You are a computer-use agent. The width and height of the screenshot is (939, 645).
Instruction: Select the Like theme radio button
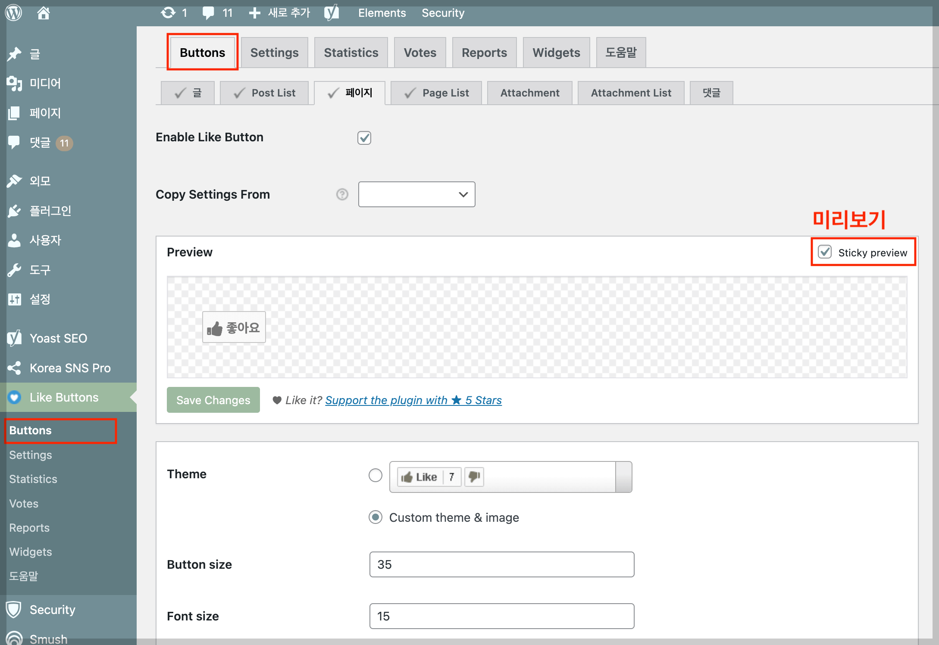coord(376,475)
